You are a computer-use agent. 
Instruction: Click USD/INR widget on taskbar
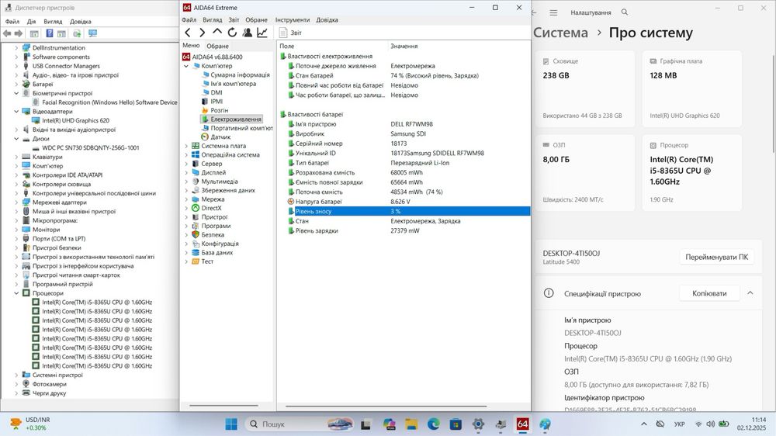coord(31,424)
